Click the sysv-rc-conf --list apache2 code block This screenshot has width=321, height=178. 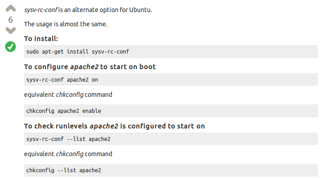[171, 139]
